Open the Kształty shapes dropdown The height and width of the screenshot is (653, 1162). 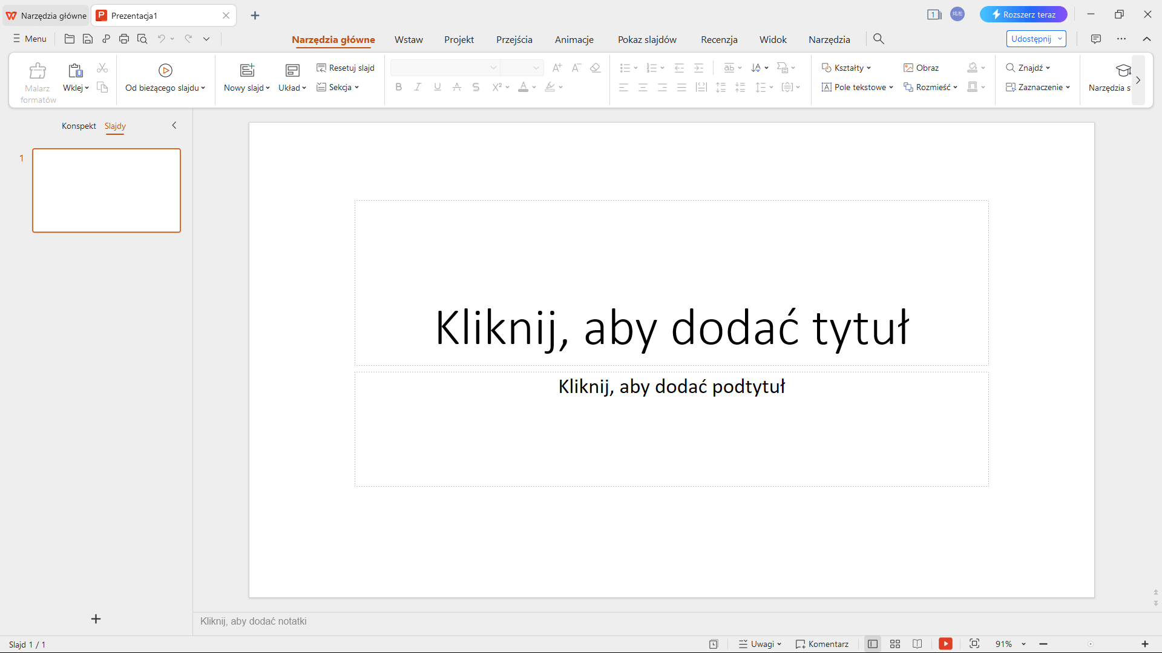[846, 67]
